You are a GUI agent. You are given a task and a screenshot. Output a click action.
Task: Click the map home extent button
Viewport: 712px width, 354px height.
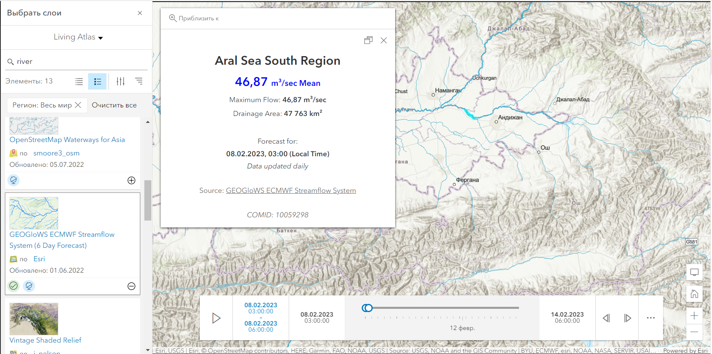[x=694, y=294]
